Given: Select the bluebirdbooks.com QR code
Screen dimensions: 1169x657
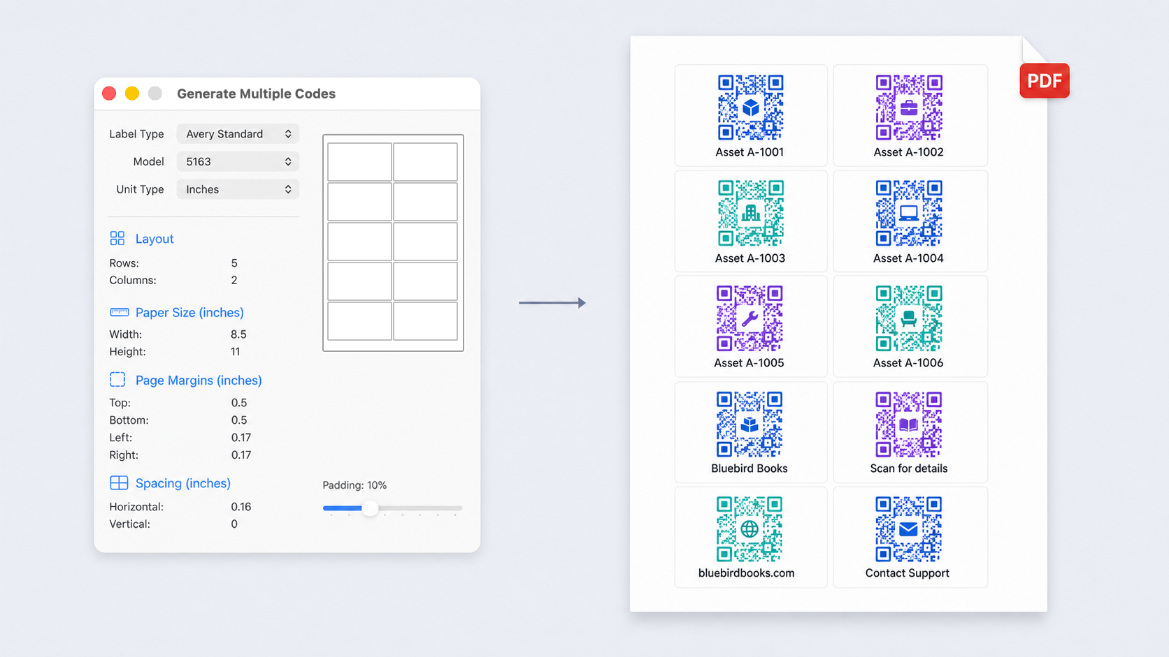Looking at the screenshot, I should (x=750, y=529).
